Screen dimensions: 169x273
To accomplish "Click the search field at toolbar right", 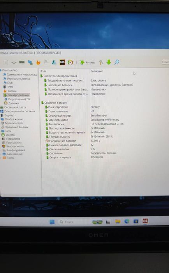I will (x=165, y=62).
